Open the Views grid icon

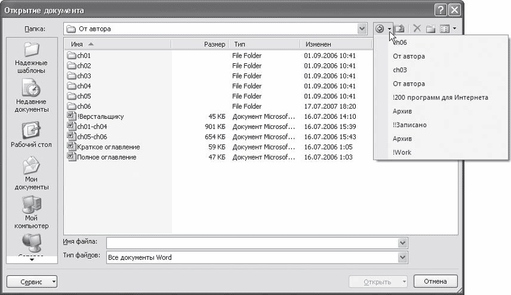(445, 29)
